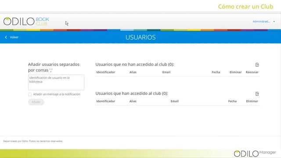This screenshot has width=281, height=158.
Task: Click Fecha header in the not-accessed table
Action: point(216,72)
